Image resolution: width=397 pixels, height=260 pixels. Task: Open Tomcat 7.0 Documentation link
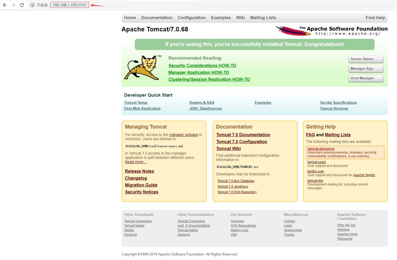pos(243,135)
